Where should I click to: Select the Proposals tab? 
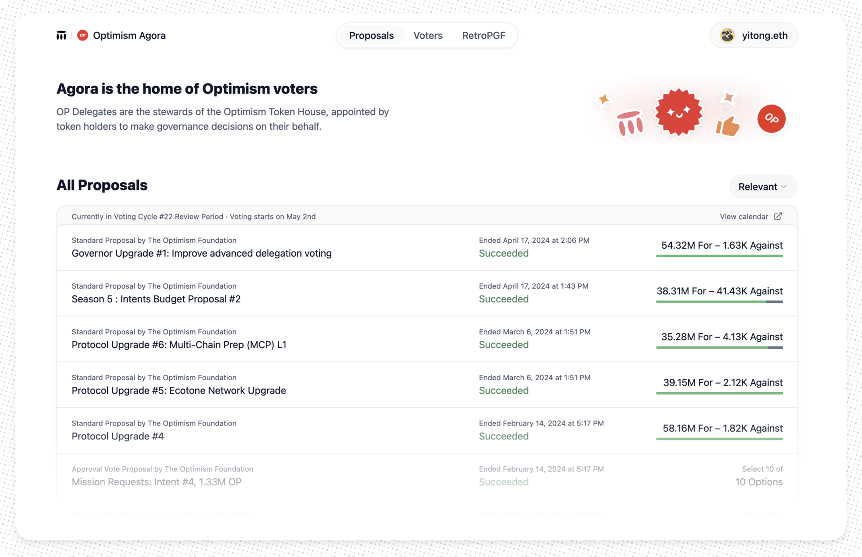[x=371, y=35]
